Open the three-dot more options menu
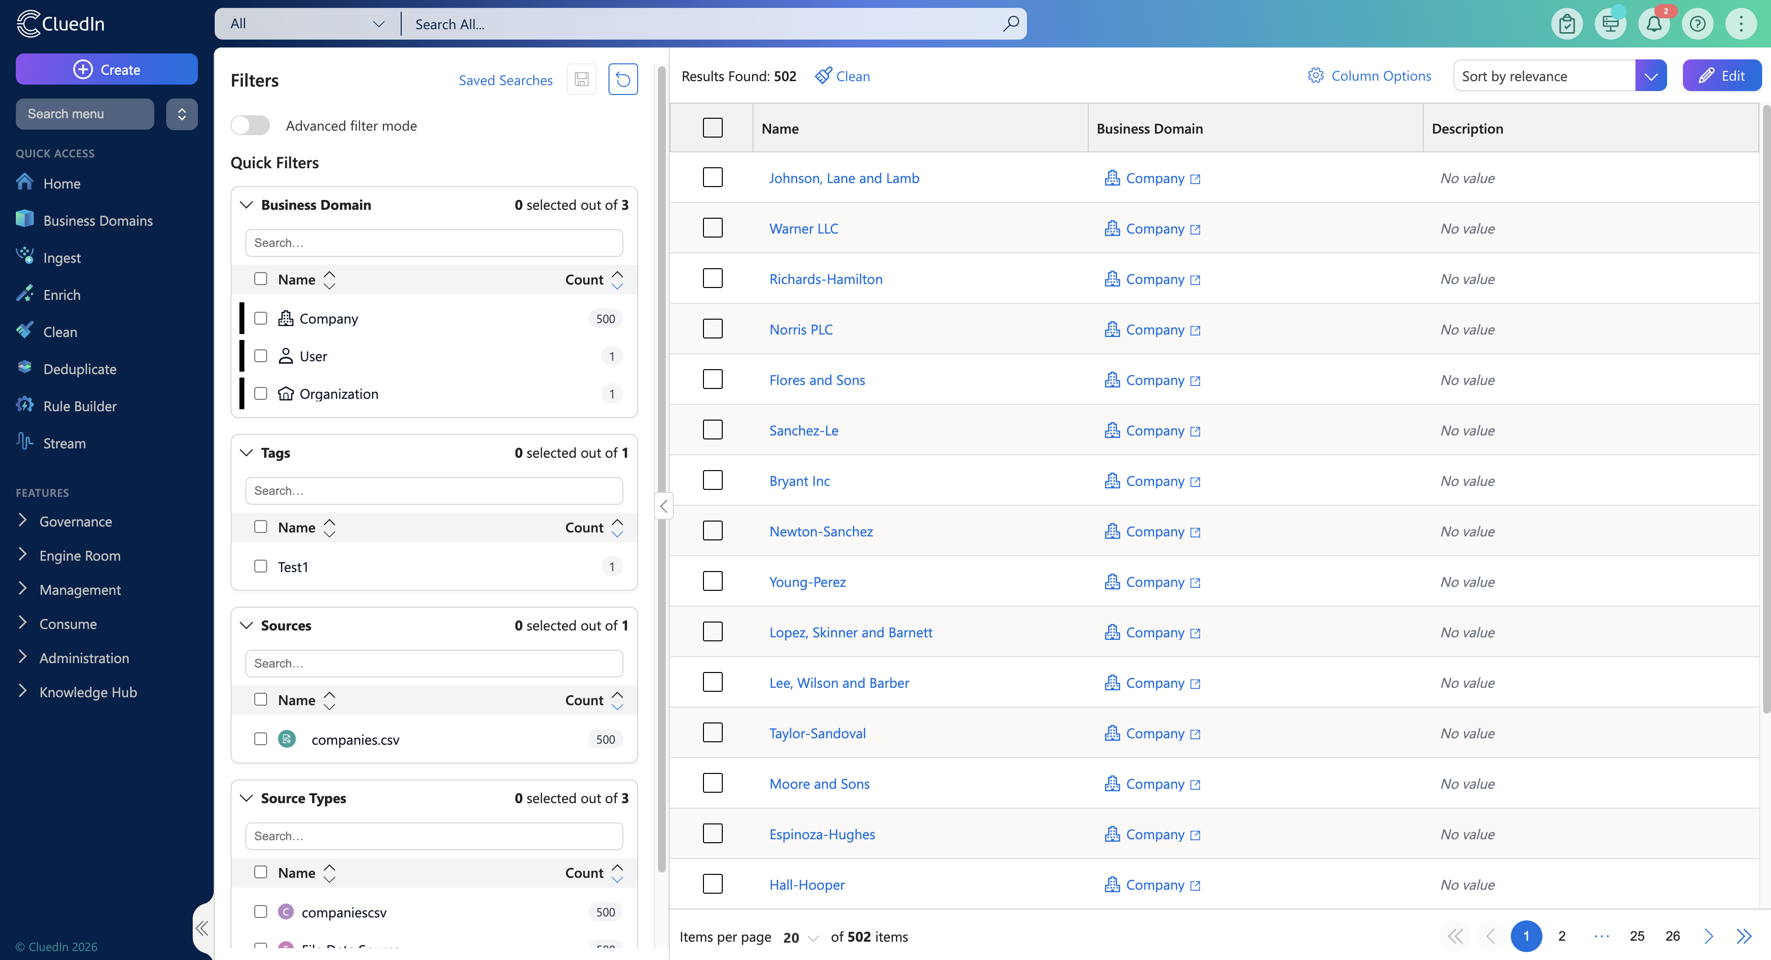1771x960 pixels. 1741,24
